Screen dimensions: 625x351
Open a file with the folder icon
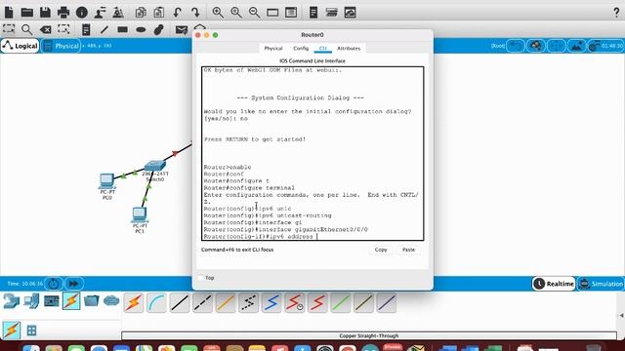[27, 13]
